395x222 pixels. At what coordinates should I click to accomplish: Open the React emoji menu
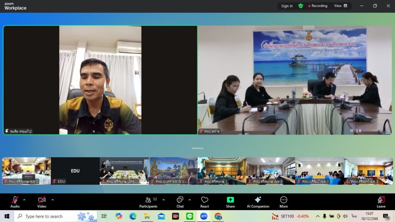tap(204, 202)
